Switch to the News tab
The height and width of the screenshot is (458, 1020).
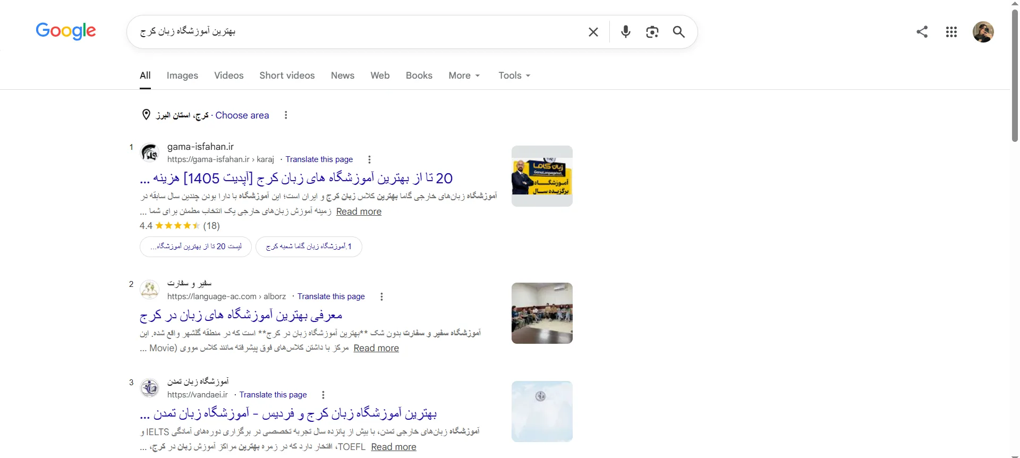pos(343,75)
